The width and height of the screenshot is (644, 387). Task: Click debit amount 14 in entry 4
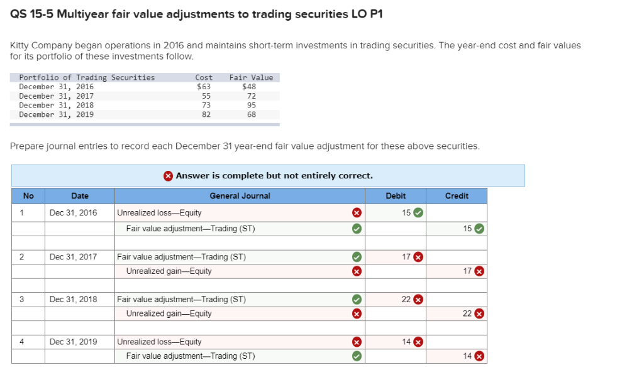point(406,342)
